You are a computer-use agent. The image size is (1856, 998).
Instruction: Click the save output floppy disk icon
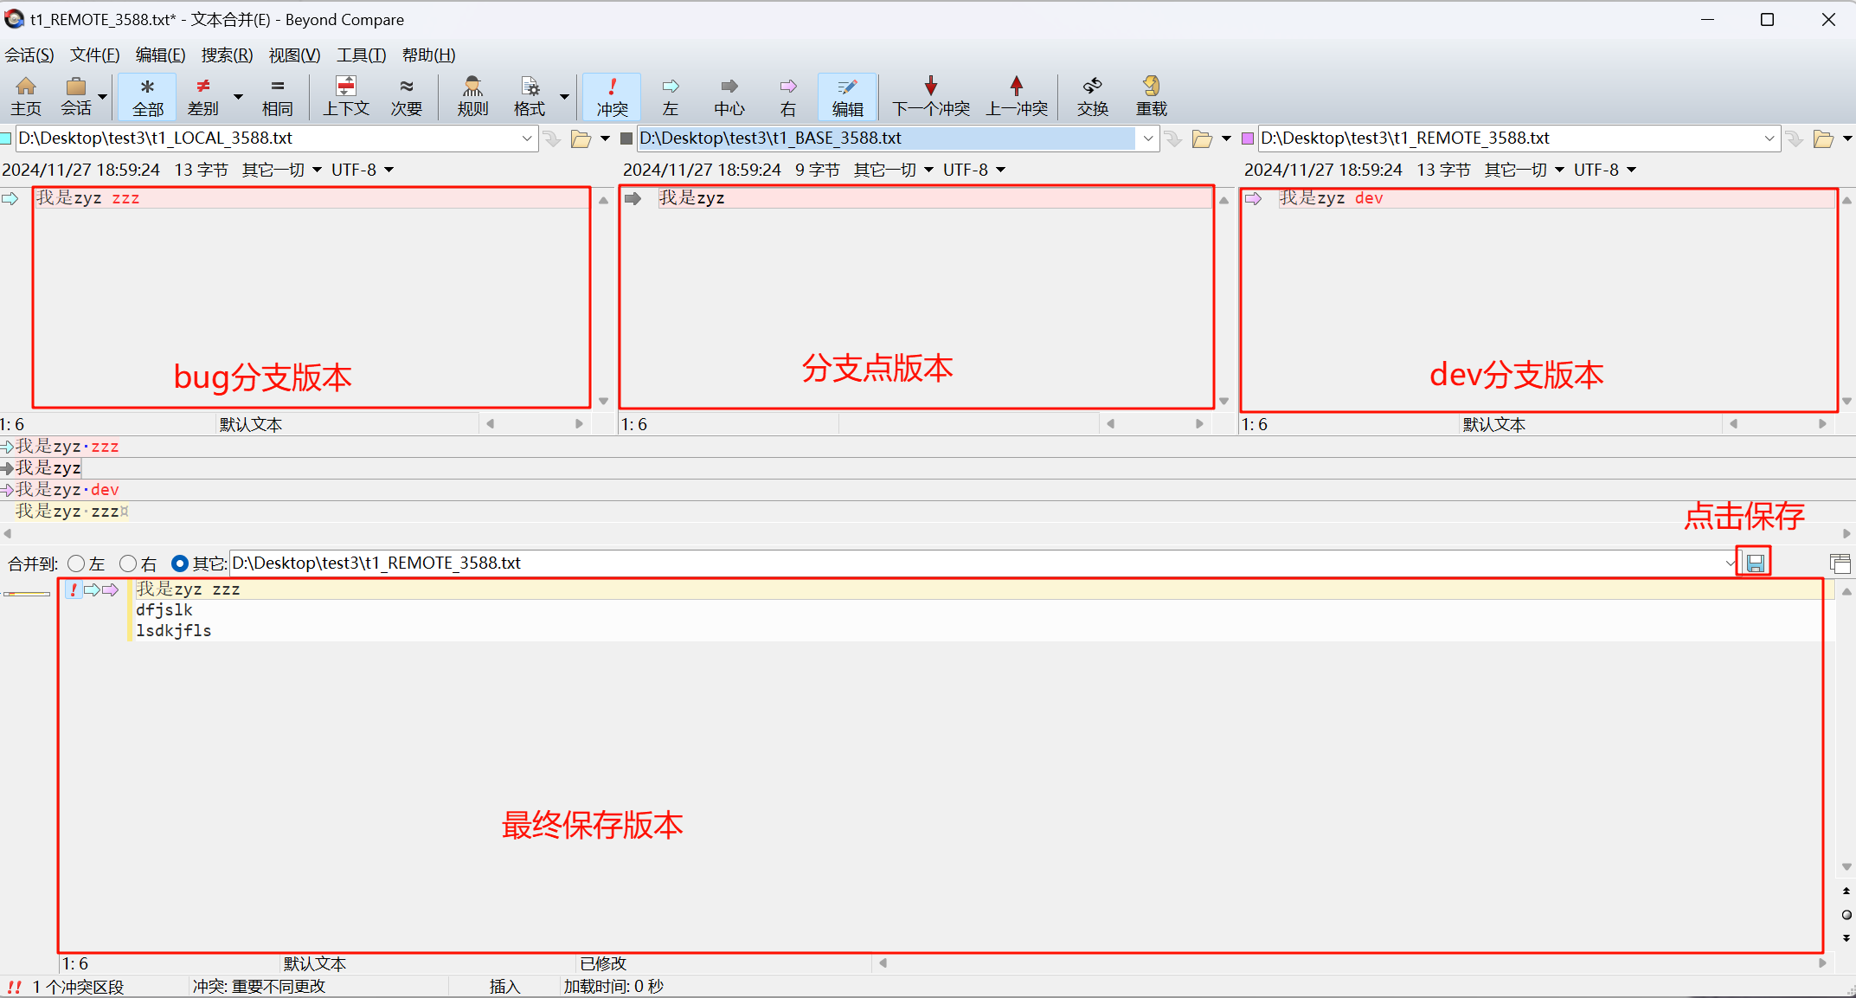(x=1755, y=563)
